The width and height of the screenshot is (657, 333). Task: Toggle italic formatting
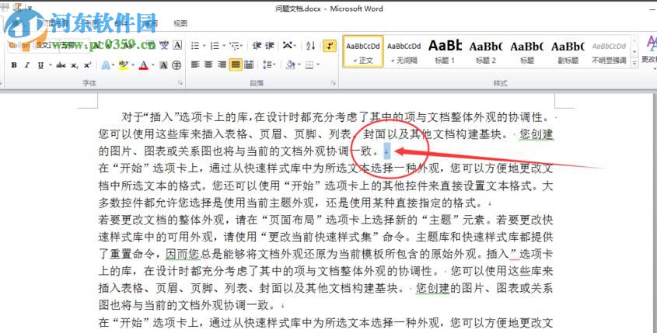[27, 65]
